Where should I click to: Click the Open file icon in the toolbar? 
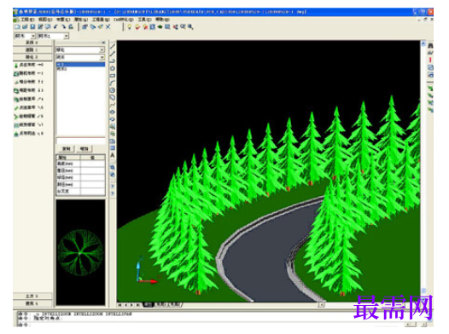[26, 27]
